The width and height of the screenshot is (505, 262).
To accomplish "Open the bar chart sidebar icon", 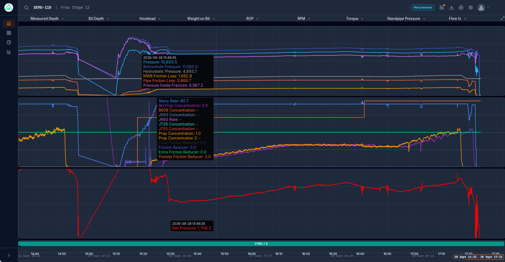I will tap(9, 52).
